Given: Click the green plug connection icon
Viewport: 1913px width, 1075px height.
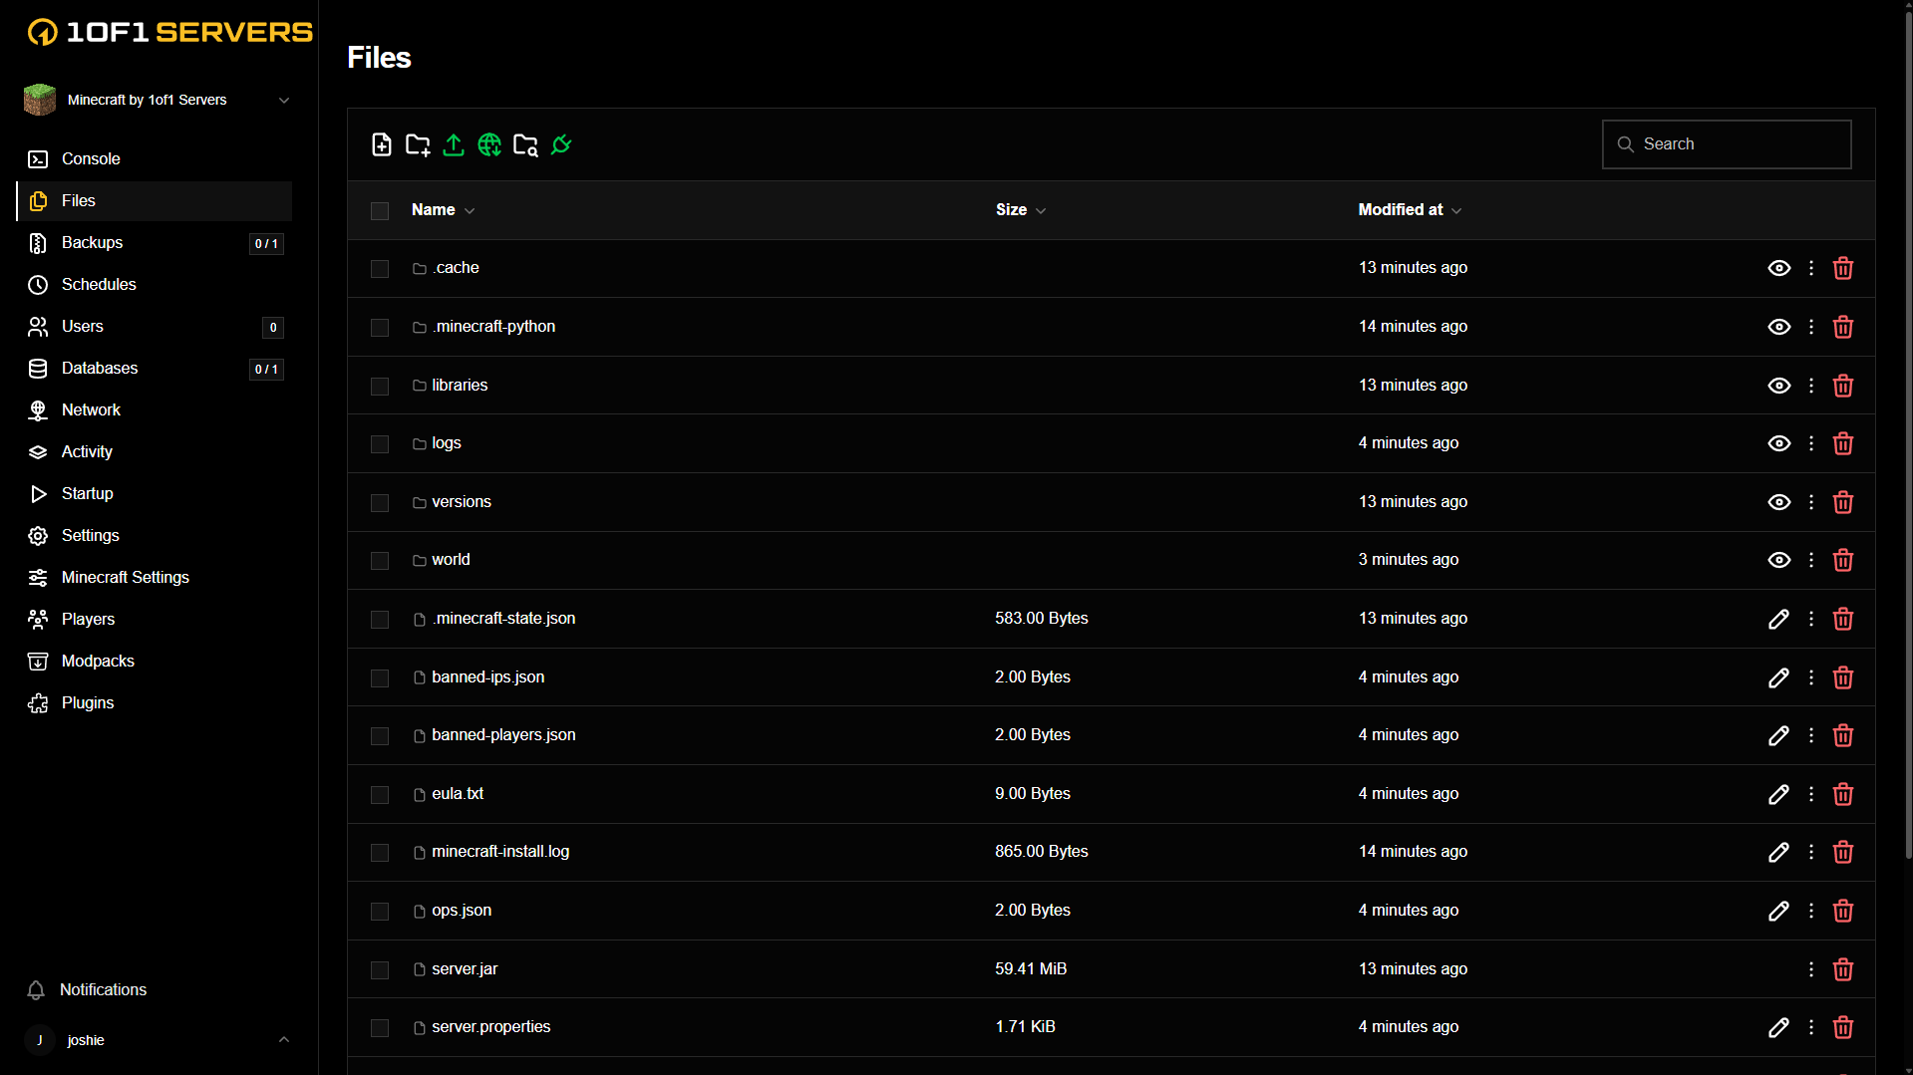Looking at the screenshot, I should pyautogui.click(x=561, y=144).
